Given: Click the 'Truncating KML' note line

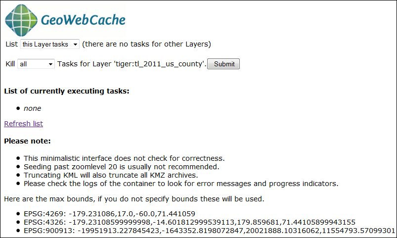Looking at the screenshot, I should (111, 175).
